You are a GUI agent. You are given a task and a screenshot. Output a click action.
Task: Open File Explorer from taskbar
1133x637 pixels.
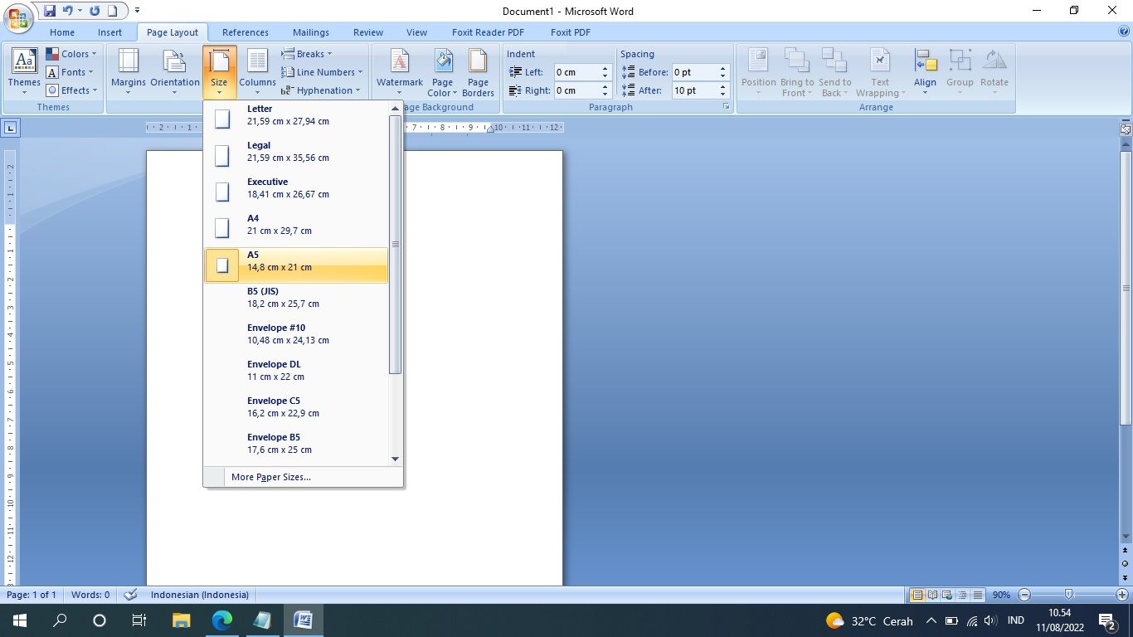tap(181, 620)
